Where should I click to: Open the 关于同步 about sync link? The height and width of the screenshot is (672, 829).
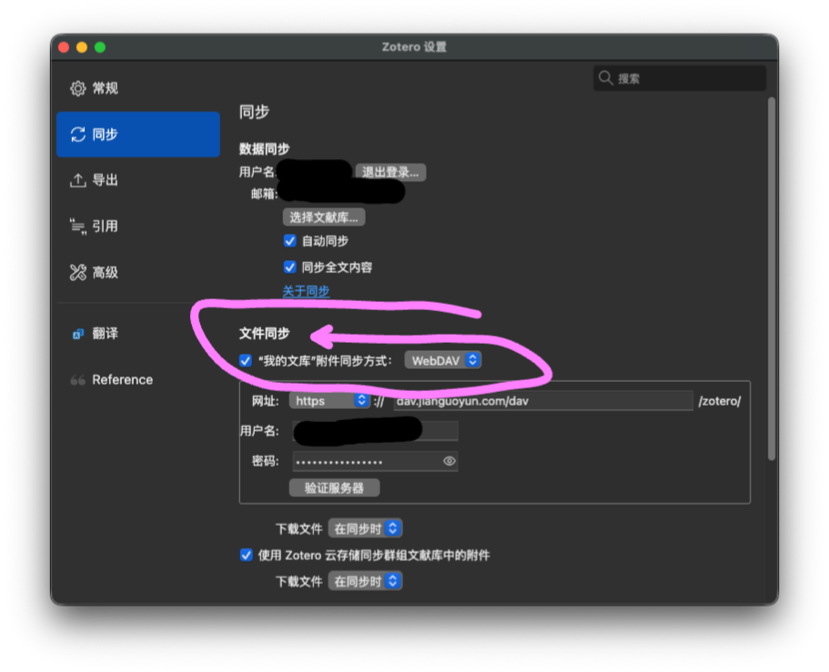pyautogui.click(x=306, y=291)
